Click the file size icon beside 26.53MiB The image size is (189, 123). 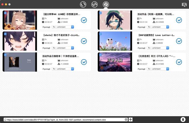pos(154,22)
